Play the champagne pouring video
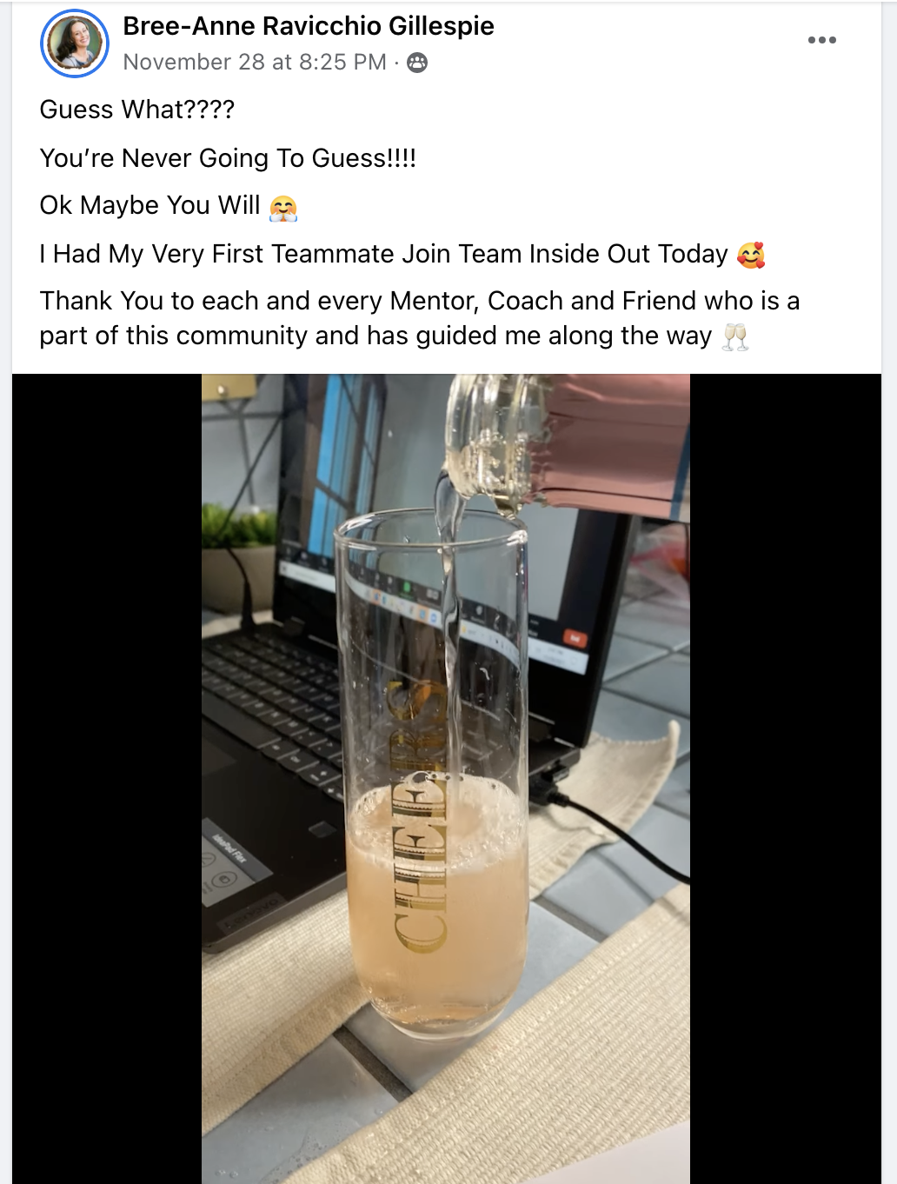This screenshot has width=897, height=1184. [x=446, y=779]
